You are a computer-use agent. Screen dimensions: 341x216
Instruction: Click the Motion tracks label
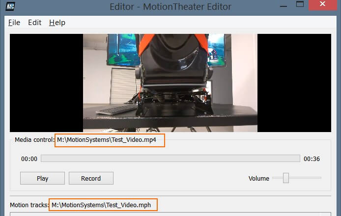coord(29,205)
